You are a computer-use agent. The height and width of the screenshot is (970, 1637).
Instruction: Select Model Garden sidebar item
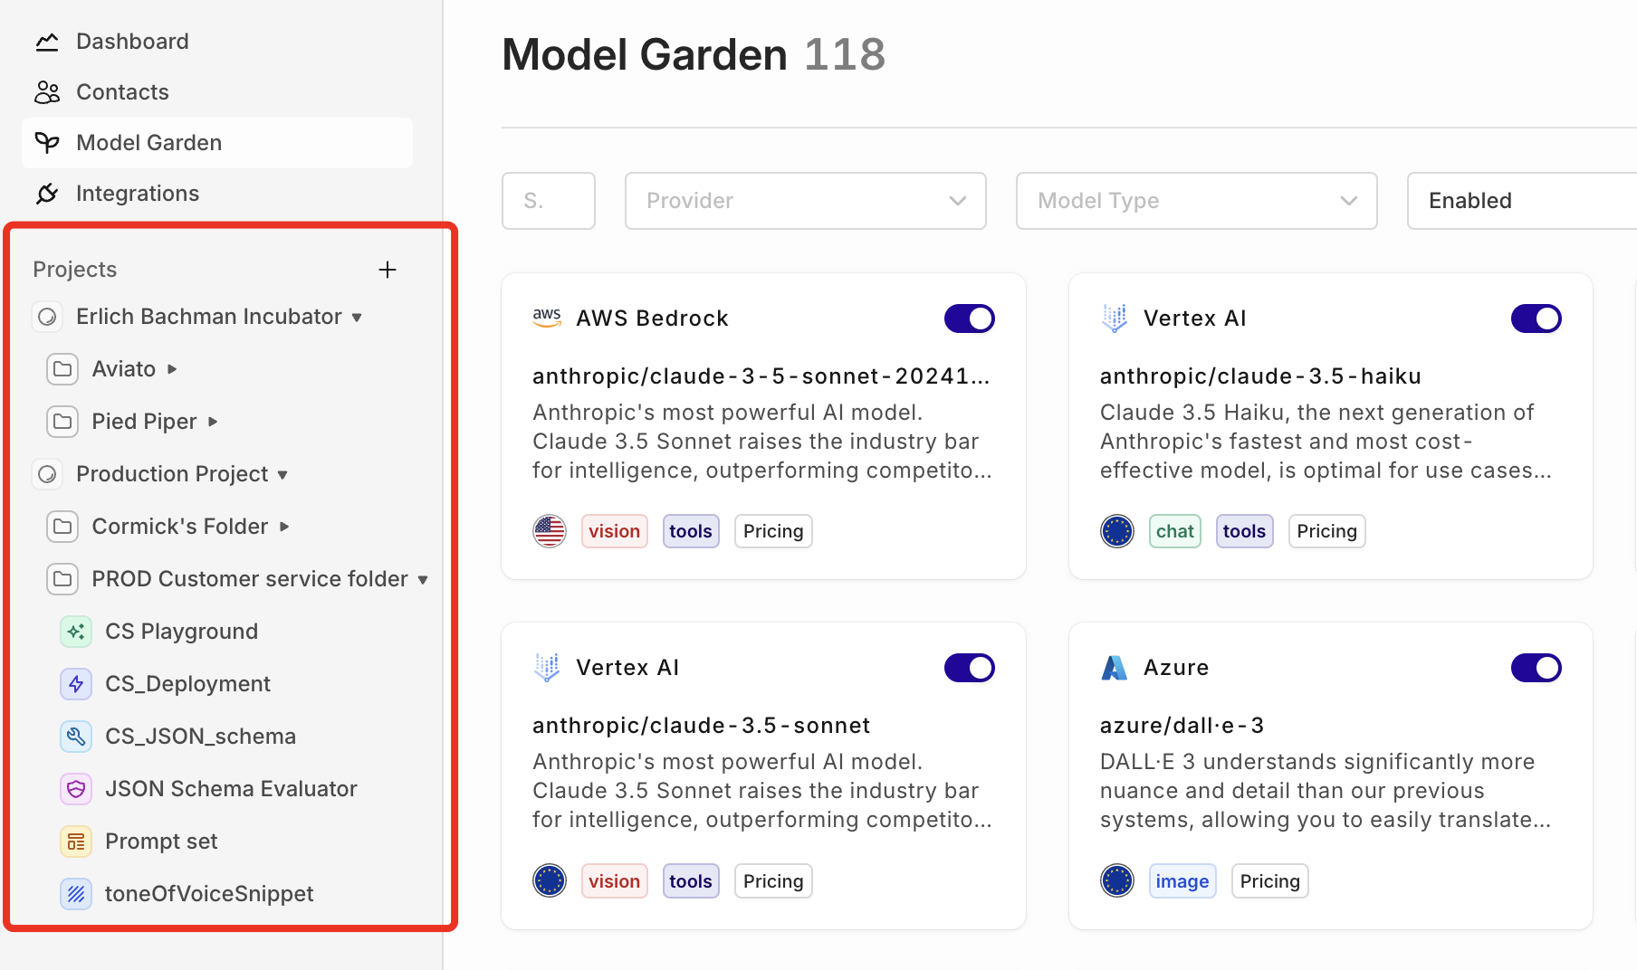tap(217, 143)
